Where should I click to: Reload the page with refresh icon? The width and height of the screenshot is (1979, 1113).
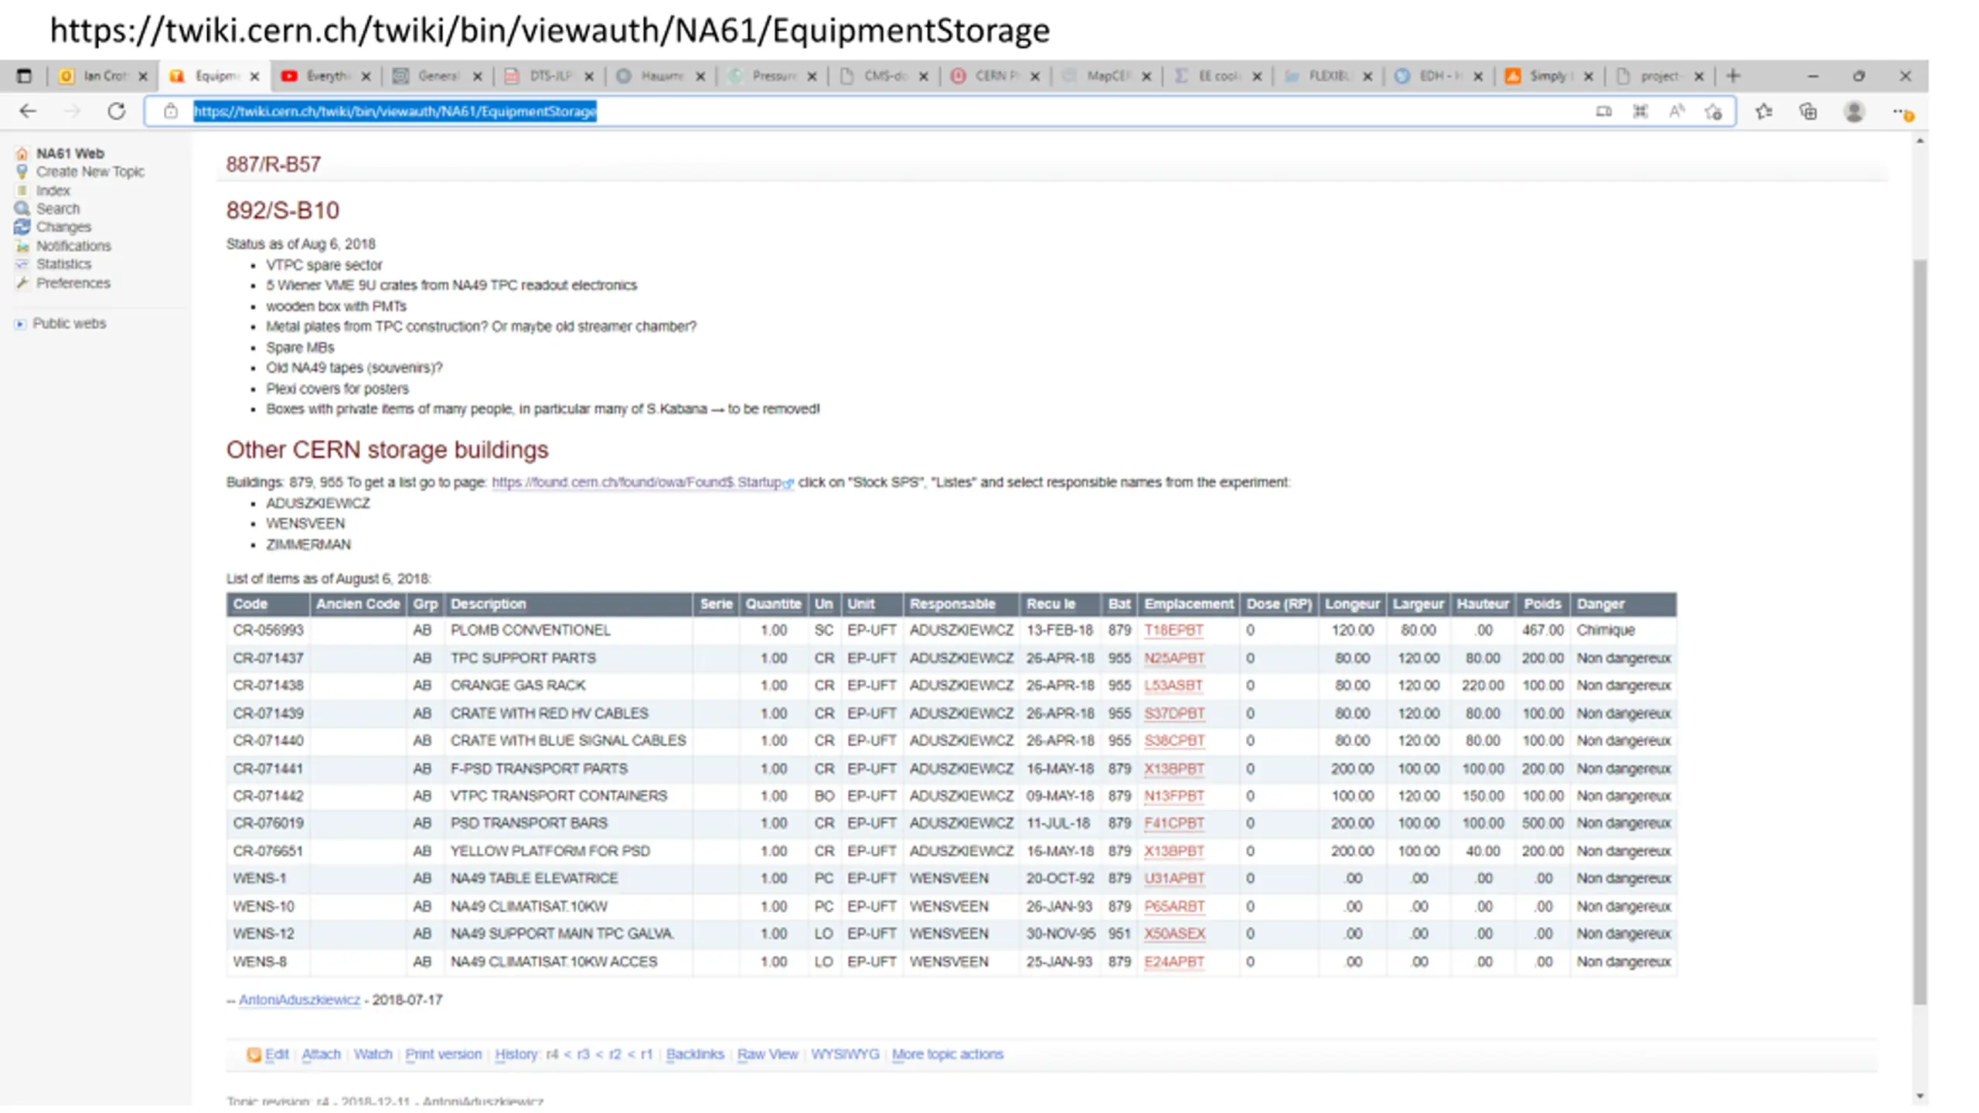[117, 111]
